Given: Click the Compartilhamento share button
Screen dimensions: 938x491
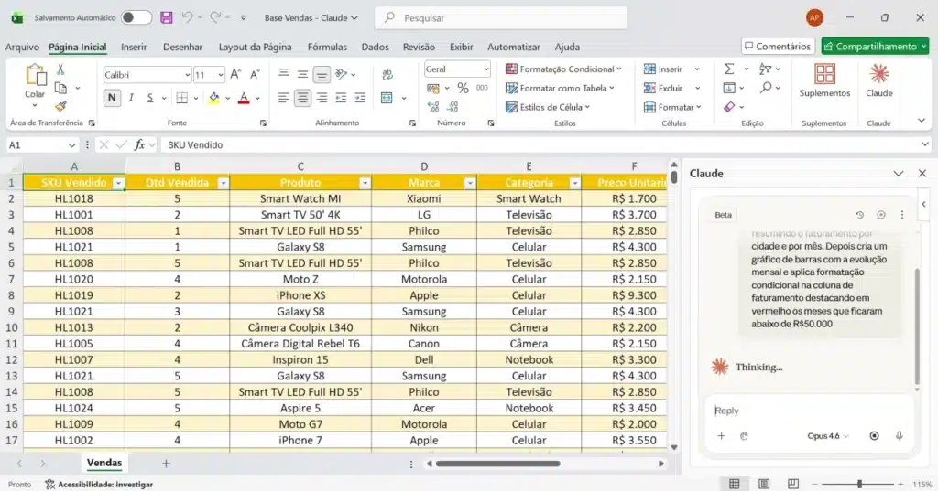Looking at the screenshot, I should point(876,46).
